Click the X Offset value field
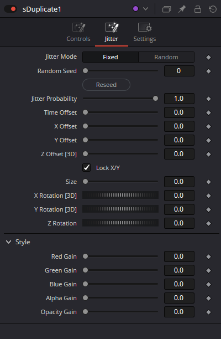The width and height of the screenshot is (221, 339). pyautogui.click(x=179, y=126)
